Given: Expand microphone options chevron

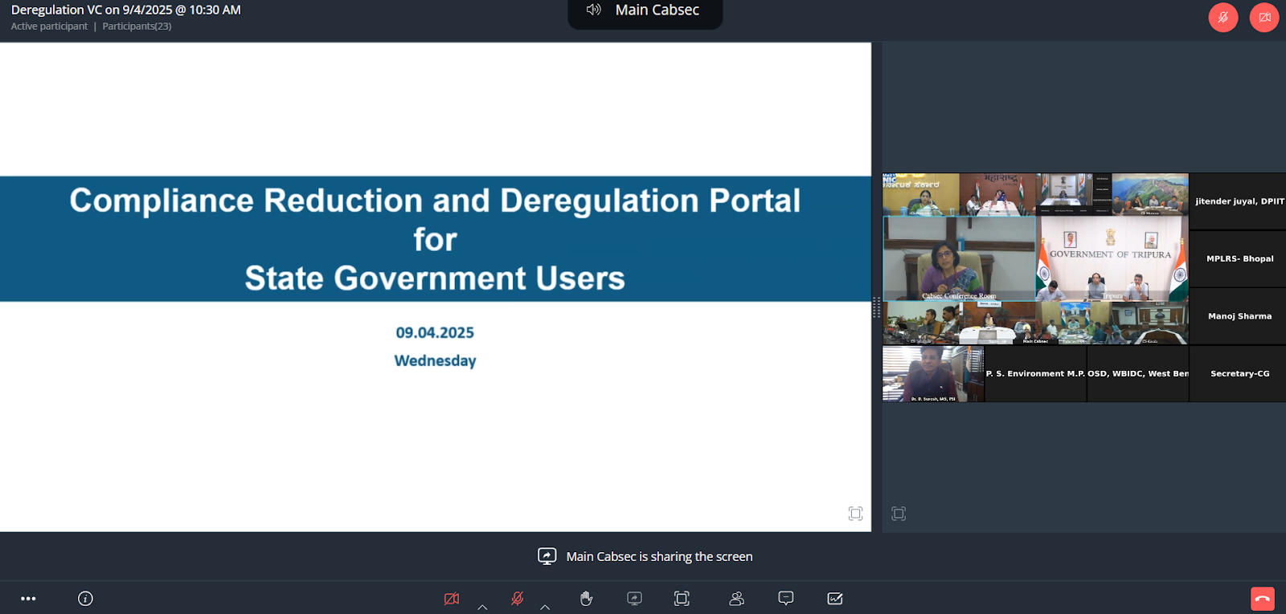Looking at the screenshot, I should pos(545,608).
